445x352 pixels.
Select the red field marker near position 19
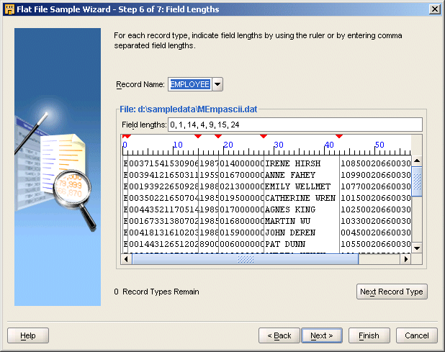218,137
